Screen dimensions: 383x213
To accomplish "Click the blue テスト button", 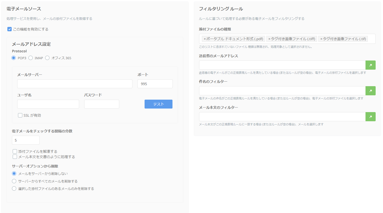I will [x=158, y=104].
